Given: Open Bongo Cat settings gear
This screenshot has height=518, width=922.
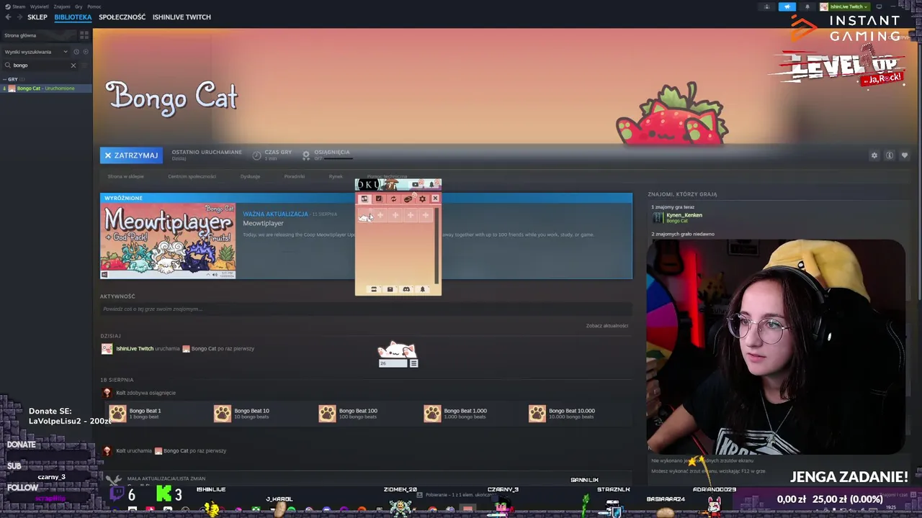Looking at the screenshot, I should (422, 199).
